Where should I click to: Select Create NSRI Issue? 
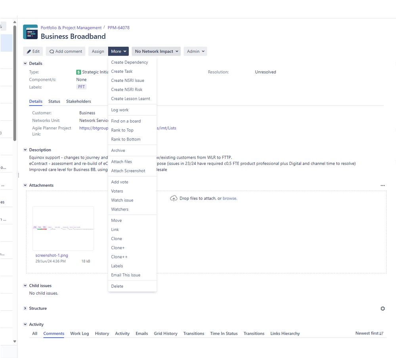[x=132, y=80]
